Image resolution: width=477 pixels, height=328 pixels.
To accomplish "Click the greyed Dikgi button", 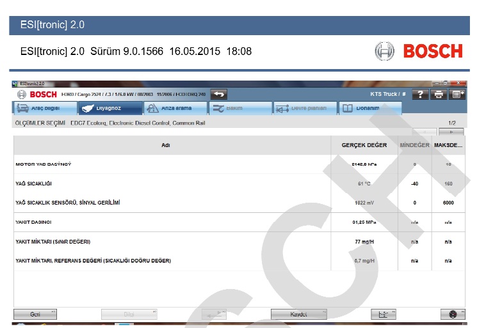I will (x=129, y=315).
